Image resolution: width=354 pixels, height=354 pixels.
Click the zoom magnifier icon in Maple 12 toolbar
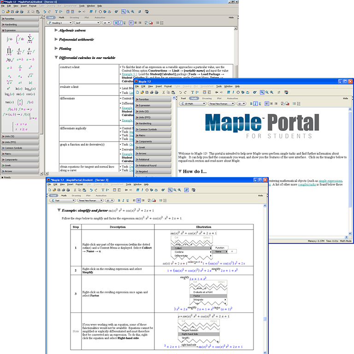262,92
